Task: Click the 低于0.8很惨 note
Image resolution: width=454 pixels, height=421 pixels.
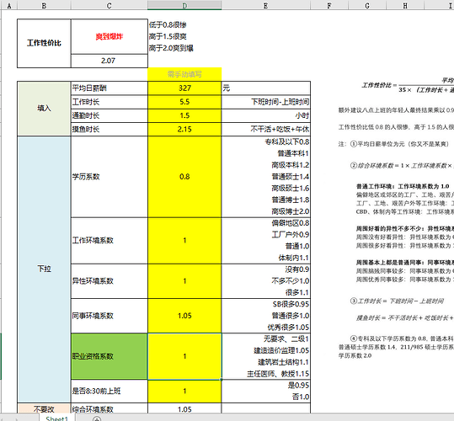Action: 168,25
